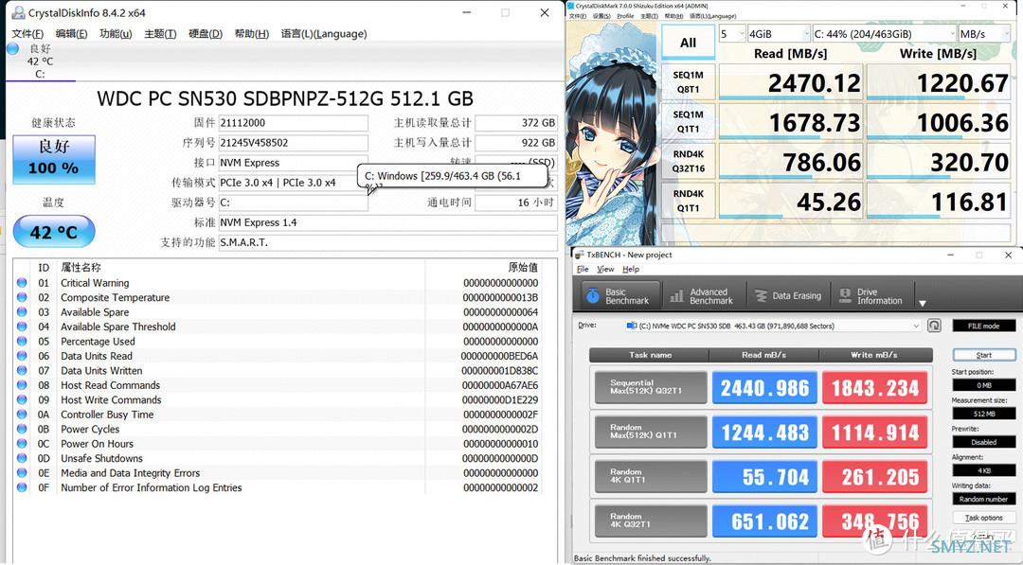Click the 良好 100 % health status button
The image size is (1023, 565).
[54, 159]
